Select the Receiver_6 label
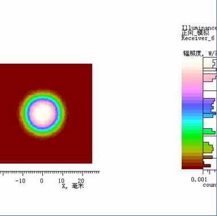The image size is (217, 216). (198, 38)
